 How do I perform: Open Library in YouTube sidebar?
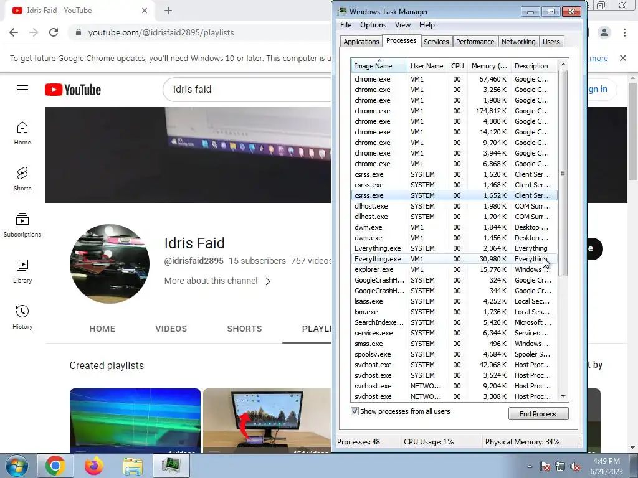pos(22,271)
